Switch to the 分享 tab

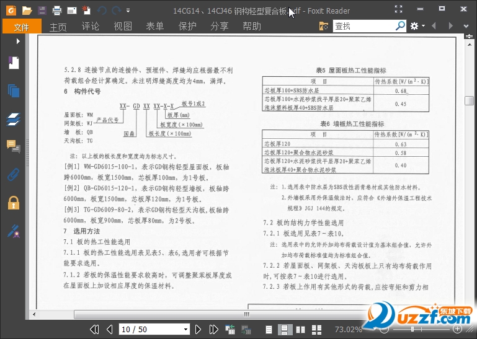220,26
